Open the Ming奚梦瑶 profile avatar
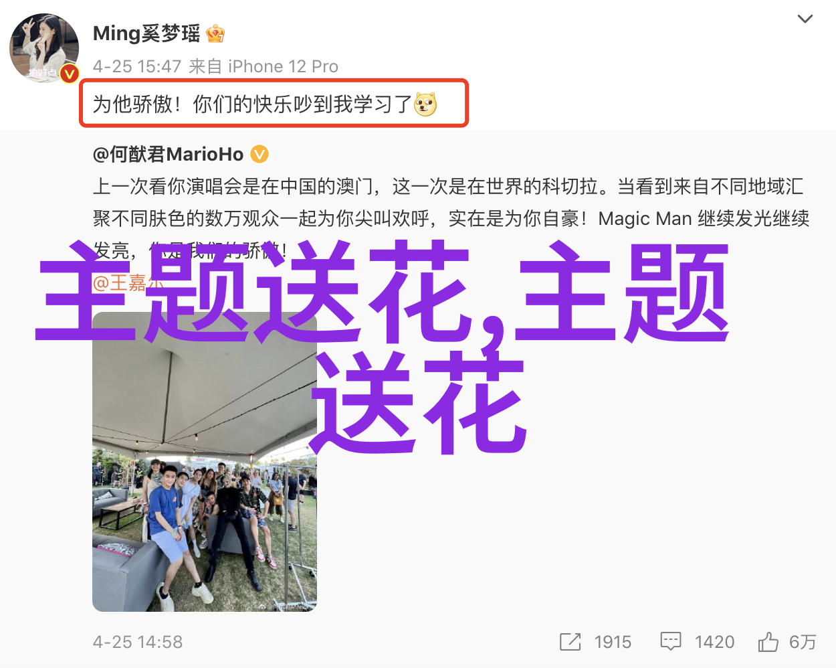Viewport: 836px width, 668px height. (44, 48)
